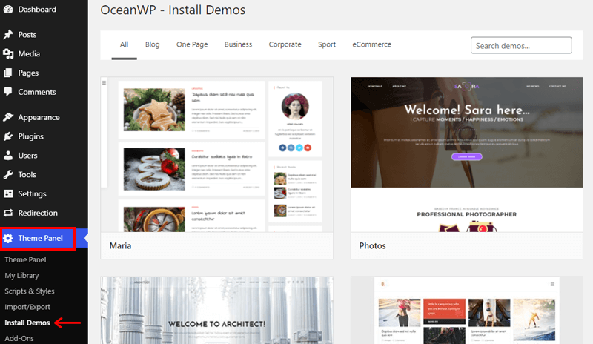Image resolution: width=593 pixels, height=344 pixels.
Task: Select the sport grid demo thumbnail
Action: point(467,311)
